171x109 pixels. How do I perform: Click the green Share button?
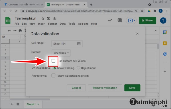147,20
